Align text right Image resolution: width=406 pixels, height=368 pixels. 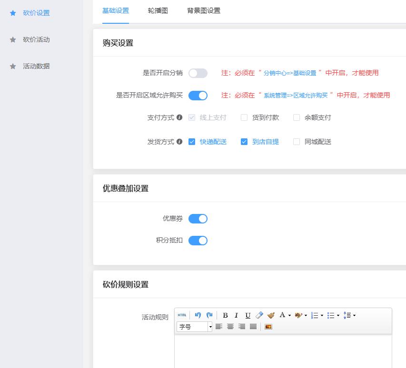[242, 327]
